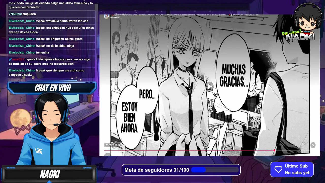Viewport: 325px width, 183px height.
Task: Click the Meta de seguidores progress bar
Action: [x=215, y=170]
